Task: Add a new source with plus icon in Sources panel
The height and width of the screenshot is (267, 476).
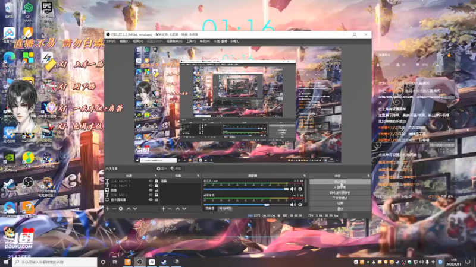Action: 108,209
